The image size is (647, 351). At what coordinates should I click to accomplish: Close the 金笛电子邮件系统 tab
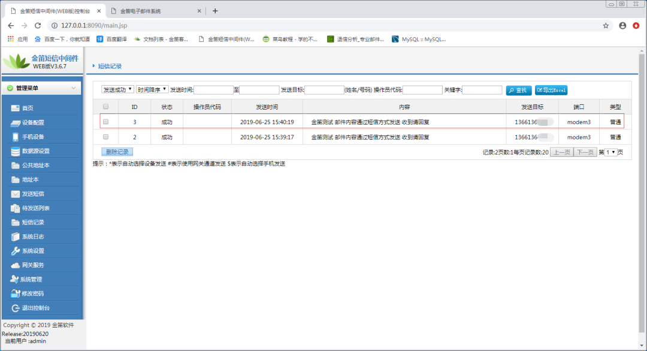(199, 11)
